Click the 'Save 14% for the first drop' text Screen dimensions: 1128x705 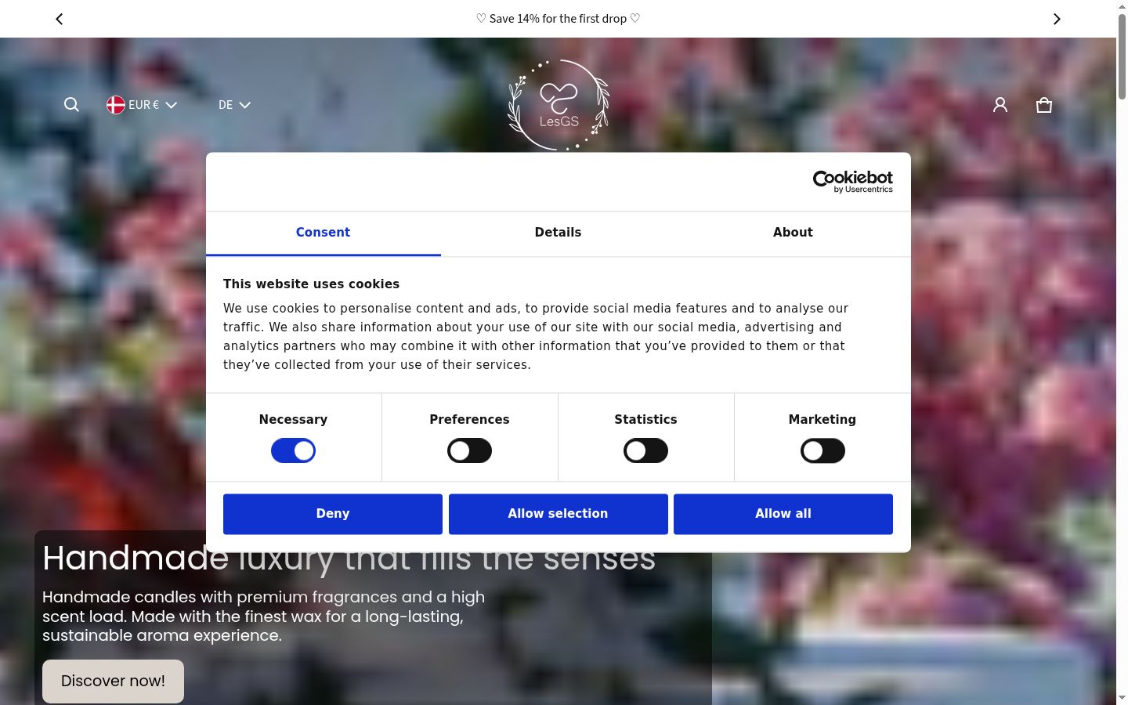pos(558,19)
